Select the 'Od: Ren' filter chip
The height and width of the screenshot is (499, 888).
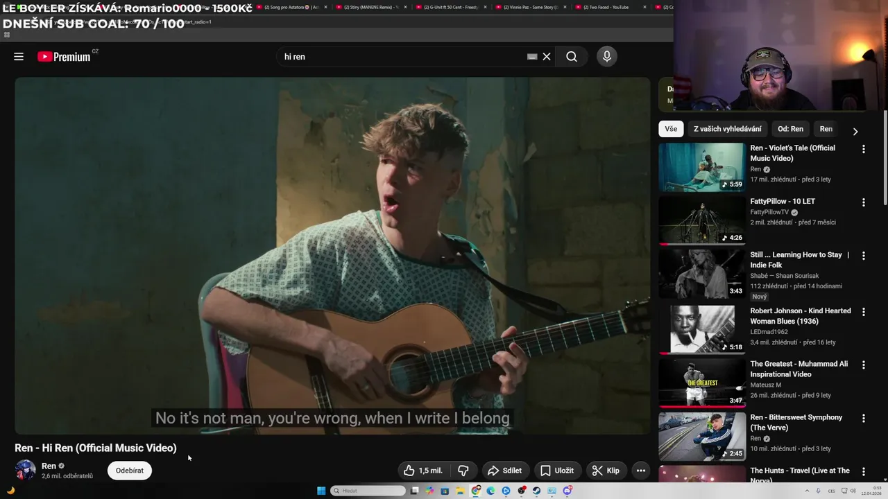coord(790,129)
